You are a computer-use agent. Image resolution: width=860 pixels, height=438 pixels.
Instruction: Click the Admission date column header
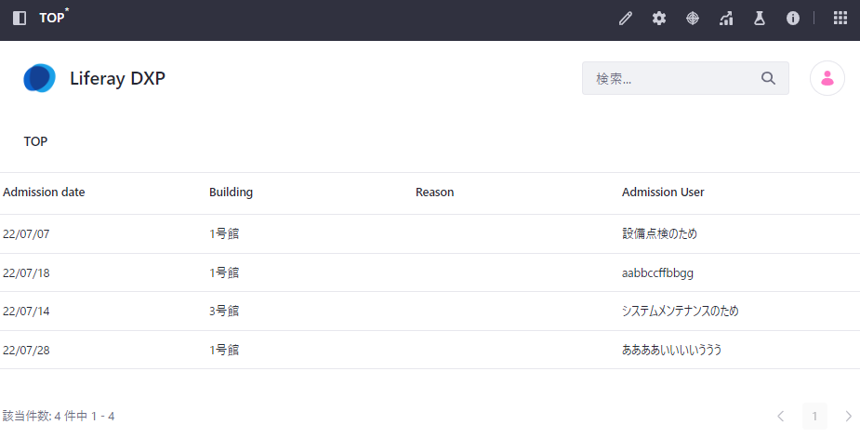[44, 192]
